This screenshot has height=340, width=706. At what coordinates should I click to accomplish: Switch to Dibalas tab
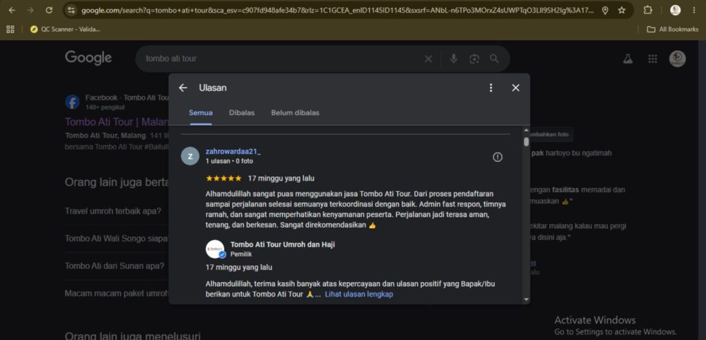pos(242,113)
